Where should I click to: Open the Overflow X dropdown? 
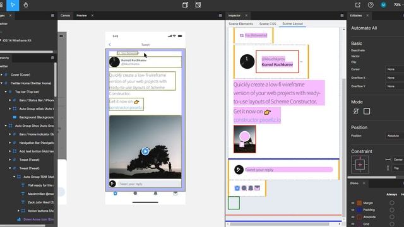tap(395, 78)
